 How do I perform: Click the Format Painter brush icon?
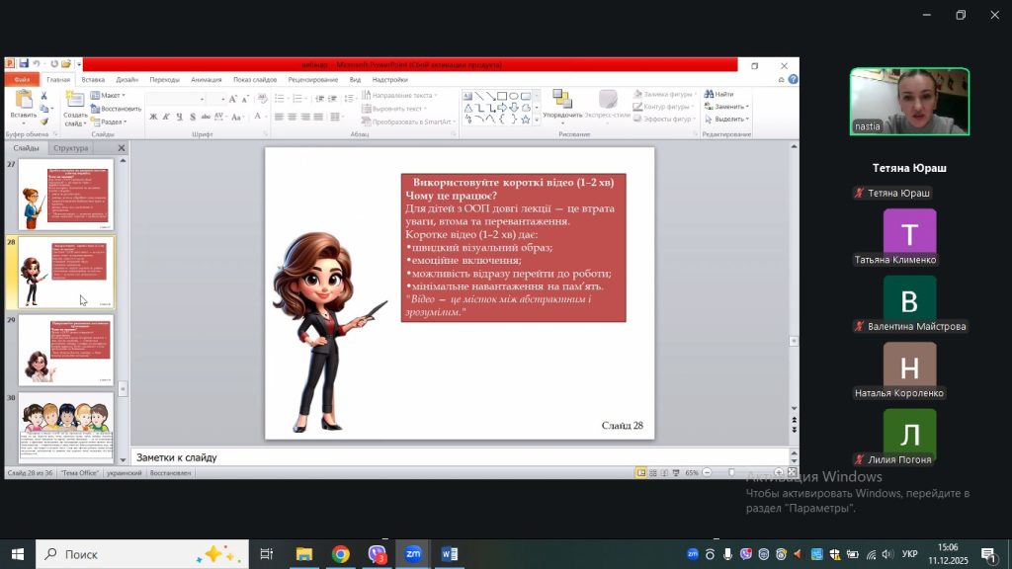tap(44, 120)
